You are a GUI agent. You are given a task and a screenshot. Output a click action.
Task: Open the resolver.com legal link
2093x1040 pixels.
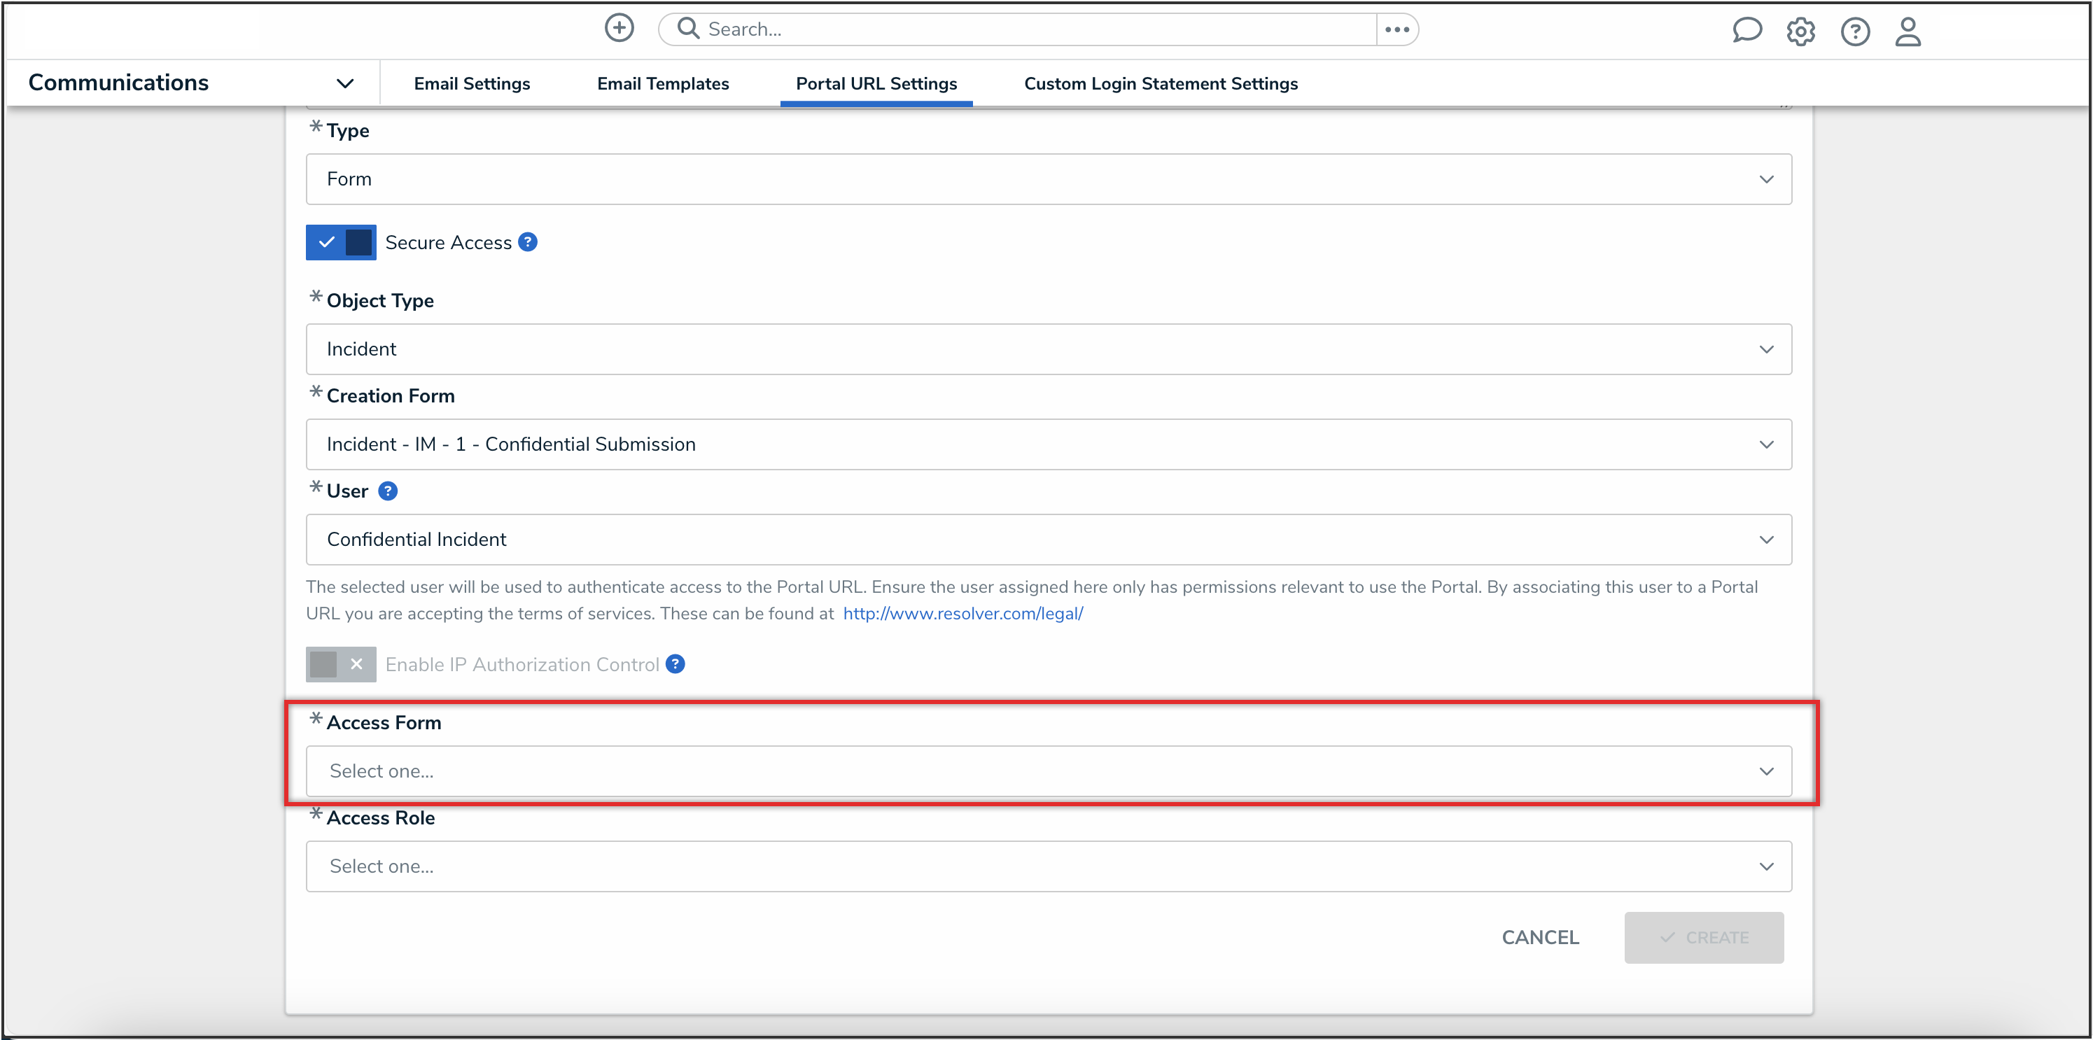point(962,614)
